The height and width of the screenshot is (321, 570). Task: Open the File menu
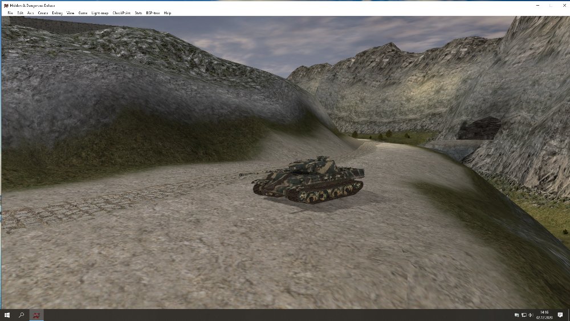click(x=10, y=13)
